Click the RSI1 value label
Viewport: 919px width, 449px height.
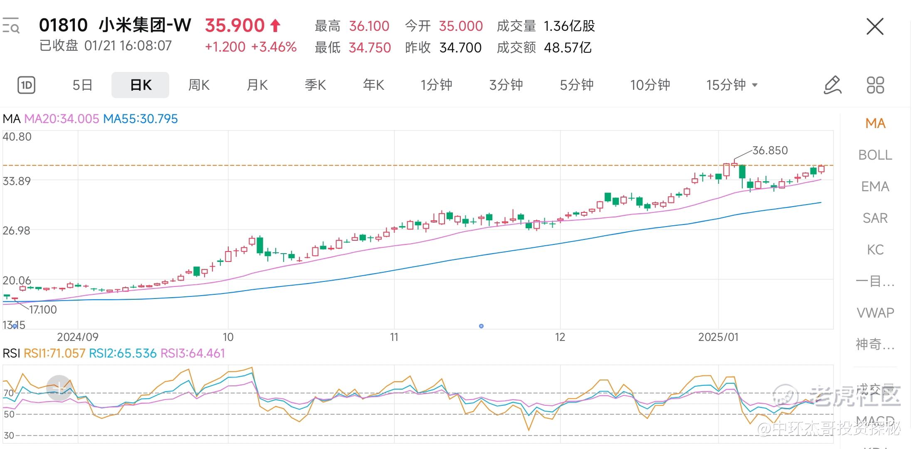click(54, 353)
